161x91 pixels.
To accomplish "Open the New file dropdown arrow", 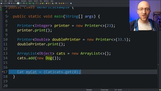I will coord(3,3).
